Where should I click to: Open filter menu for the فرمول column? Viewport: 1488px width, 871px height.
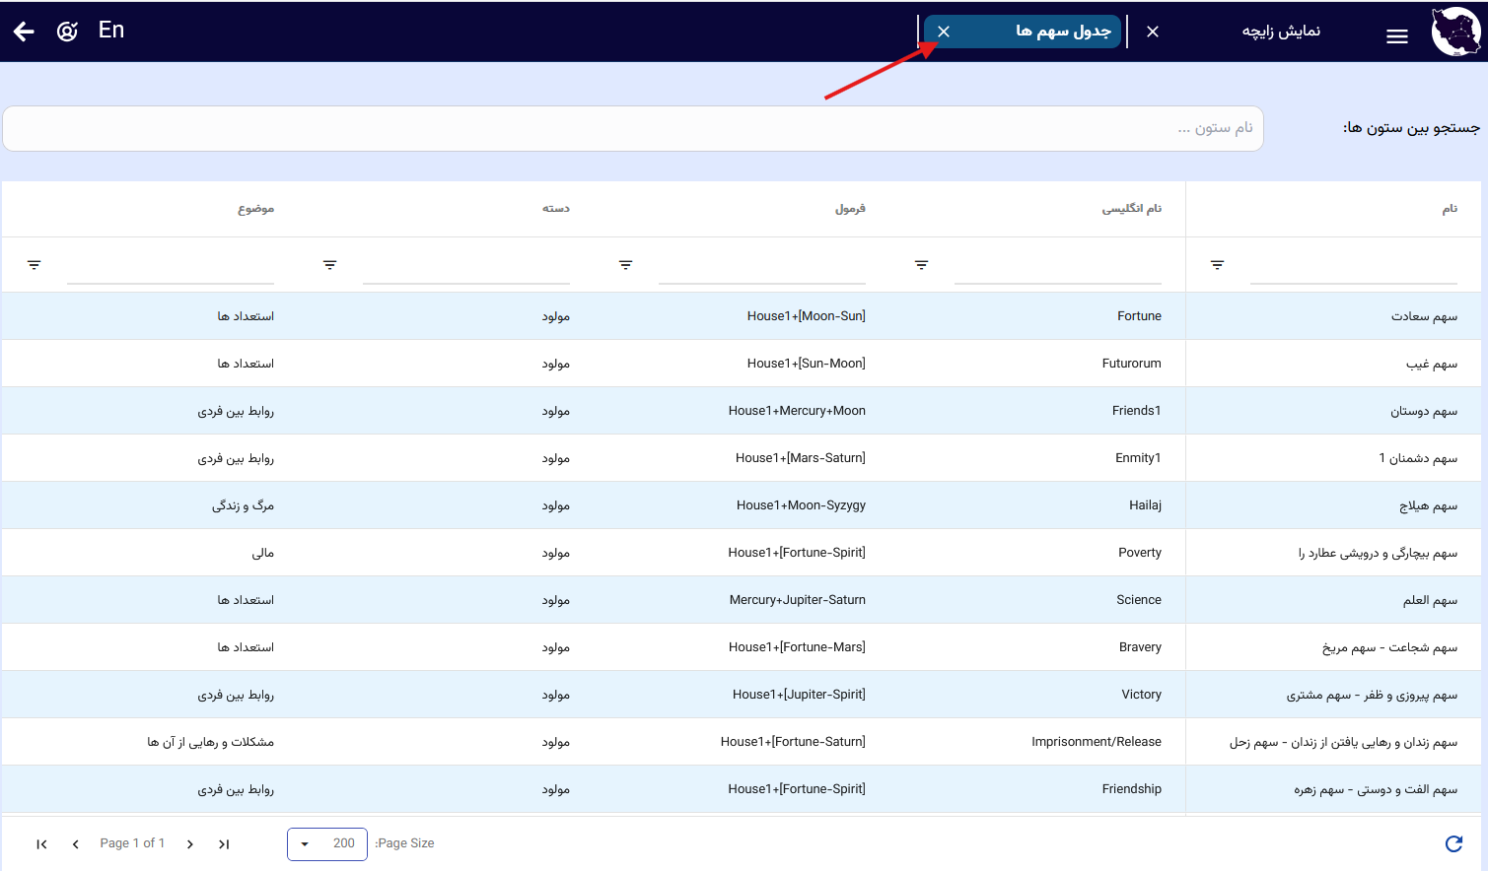pyautogui.click(x=625, y=265)
